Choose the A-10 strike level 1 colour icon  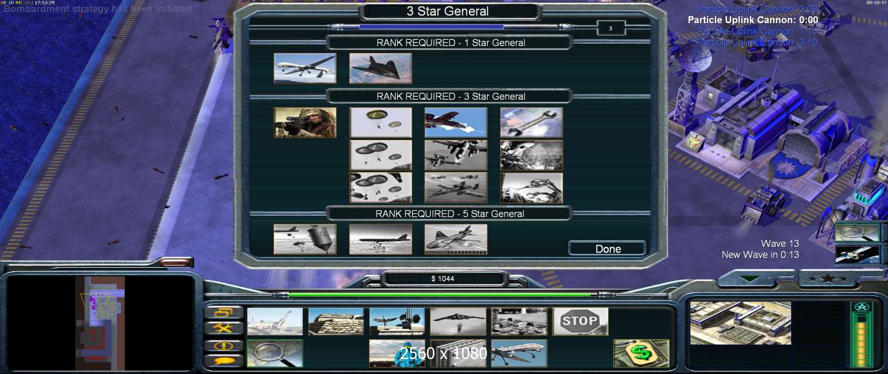point(456,123)
